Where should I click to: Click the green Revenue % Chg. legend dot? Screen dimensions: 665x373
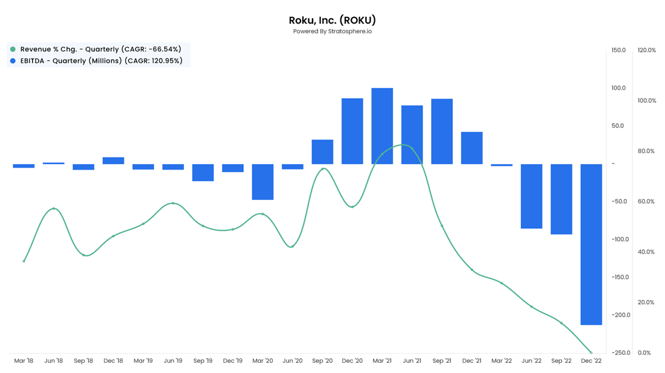[x=13, y=49]
